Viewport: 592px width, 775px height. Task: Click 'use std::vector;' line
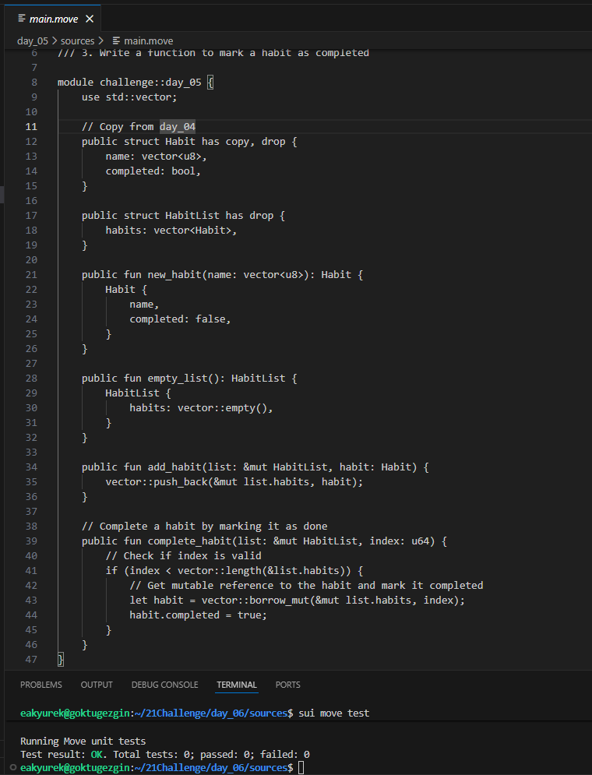[129, 97]
